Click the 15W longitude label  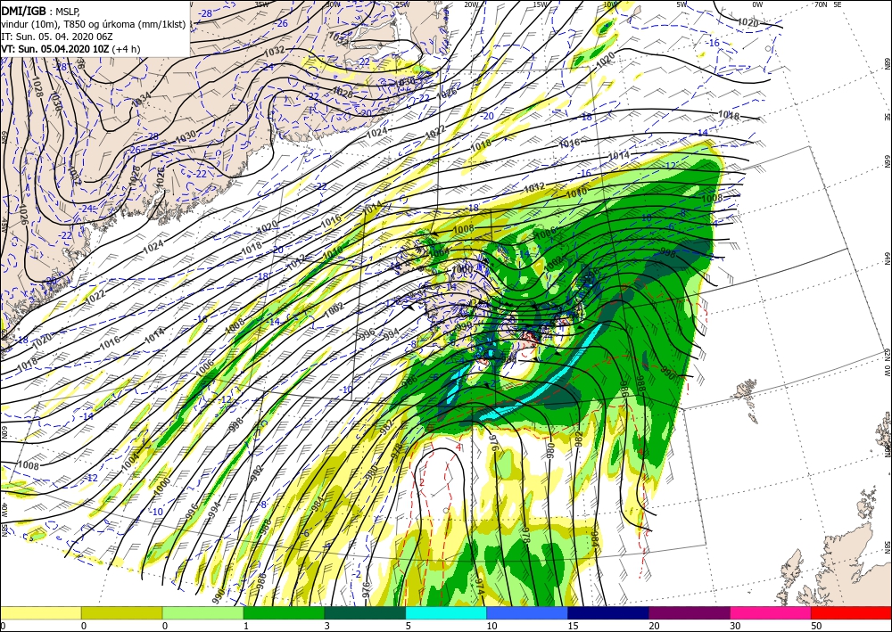point(541,4)
